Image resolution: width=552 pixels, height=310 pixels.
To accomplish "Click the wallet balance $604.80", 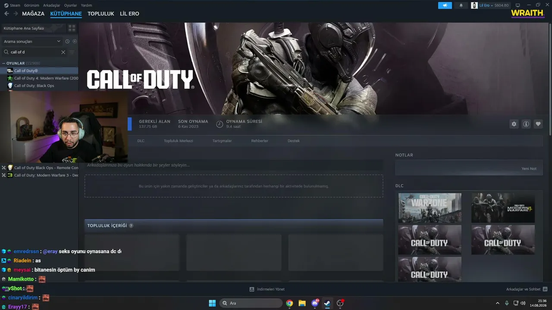I will click(502, 5).
